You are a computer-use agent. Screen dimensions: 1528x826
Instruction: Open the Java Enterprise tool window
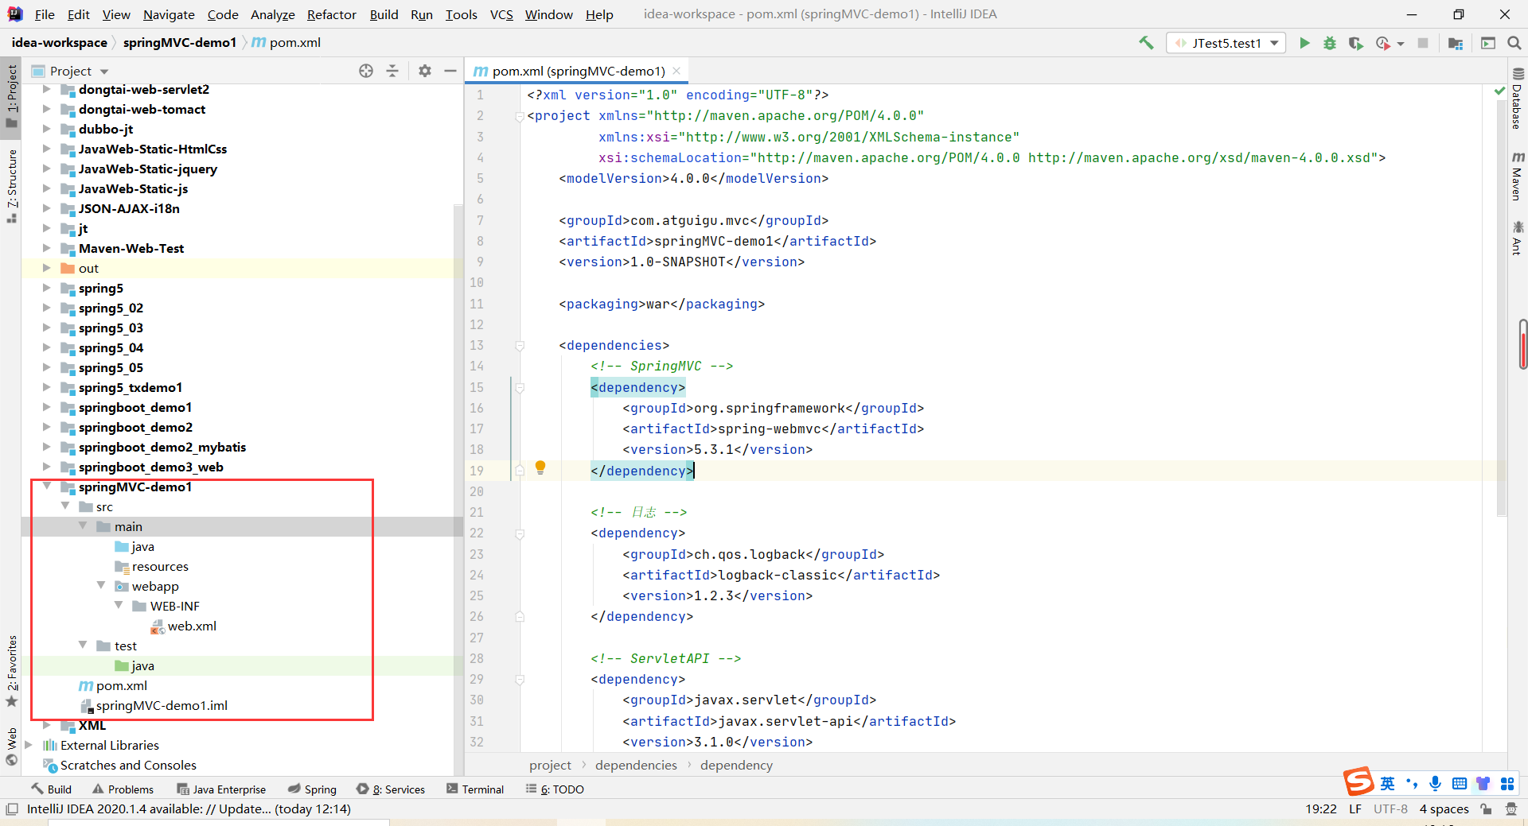221,789
